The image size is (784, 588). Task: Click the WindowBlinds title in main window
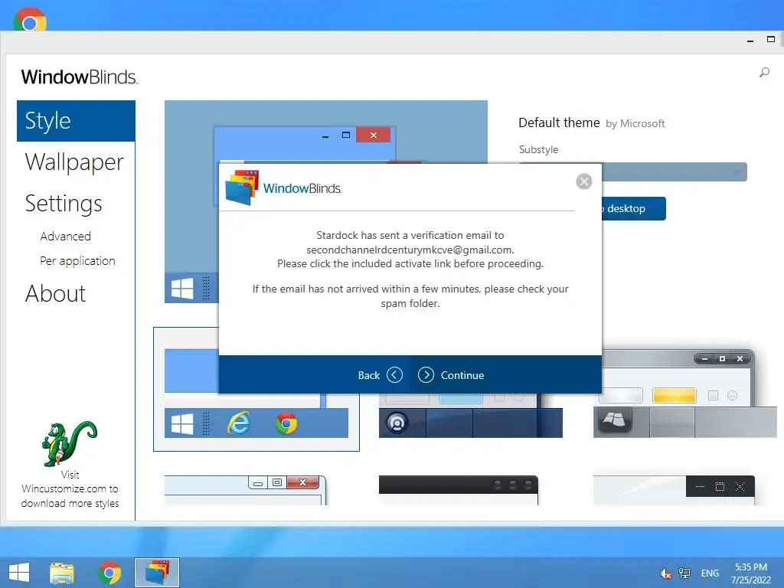(80, 77)
